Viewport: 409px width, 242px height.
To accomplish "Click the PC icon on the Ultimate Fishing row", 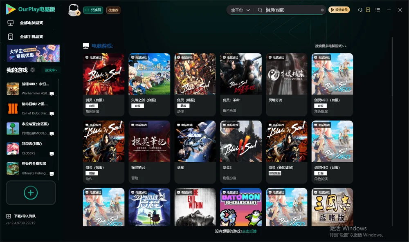I will pyautogui.click(x=52, y=174).
